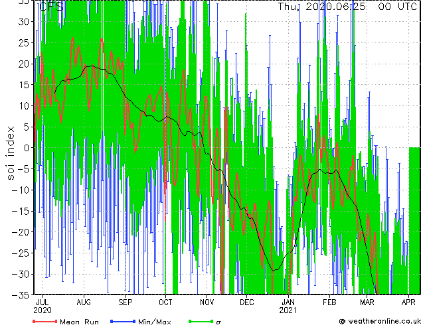Click the y-axis value 15

coord(24,85)
